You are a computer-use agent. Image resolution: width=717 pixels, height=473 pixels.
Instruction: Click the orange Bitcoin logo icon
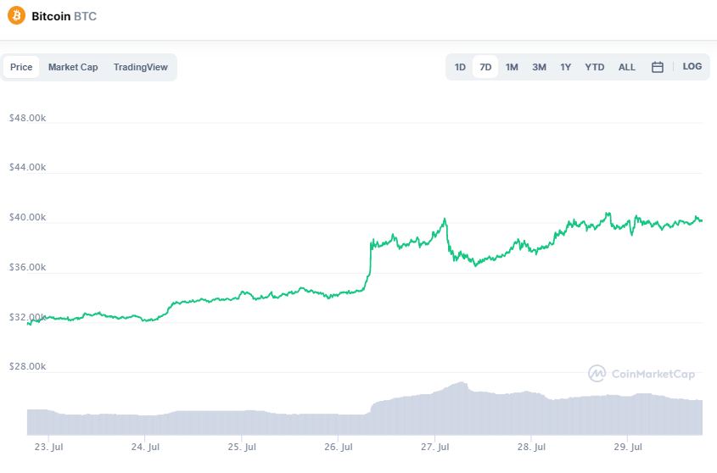point(16,16)
